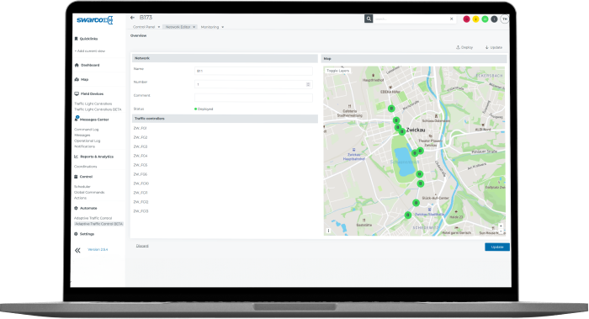Click green marker nearest EDEKA Höfer
589x319 pixels.
pos(391,109)
